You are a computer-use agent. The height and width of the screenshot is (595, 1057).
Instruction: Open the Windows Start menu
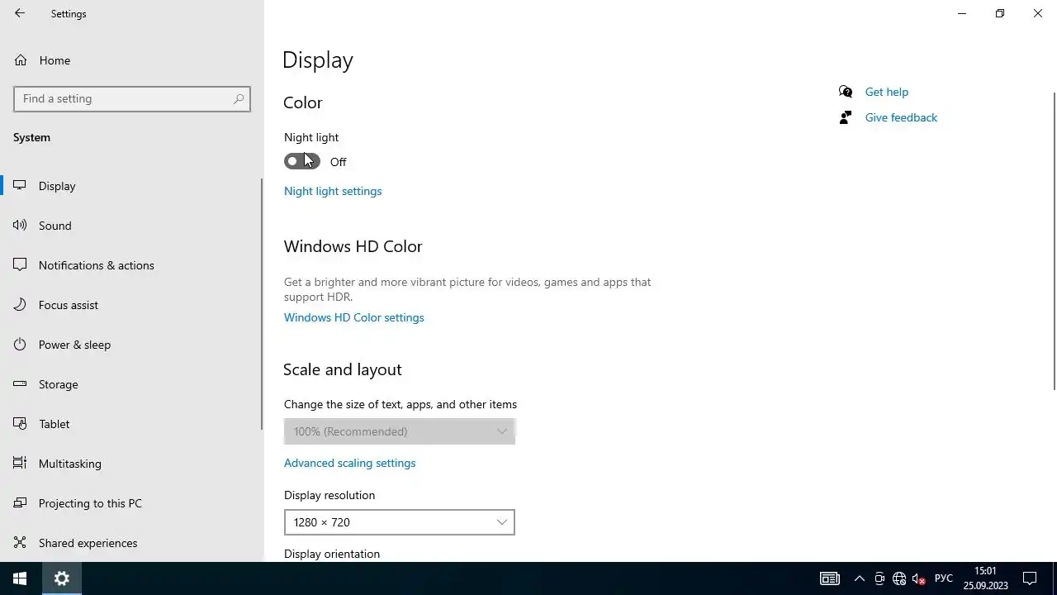(20, 578)
